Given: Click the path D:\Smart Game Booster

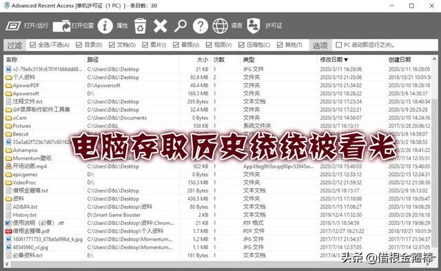Looking at the screenshot, I should [x=114, y=215].
